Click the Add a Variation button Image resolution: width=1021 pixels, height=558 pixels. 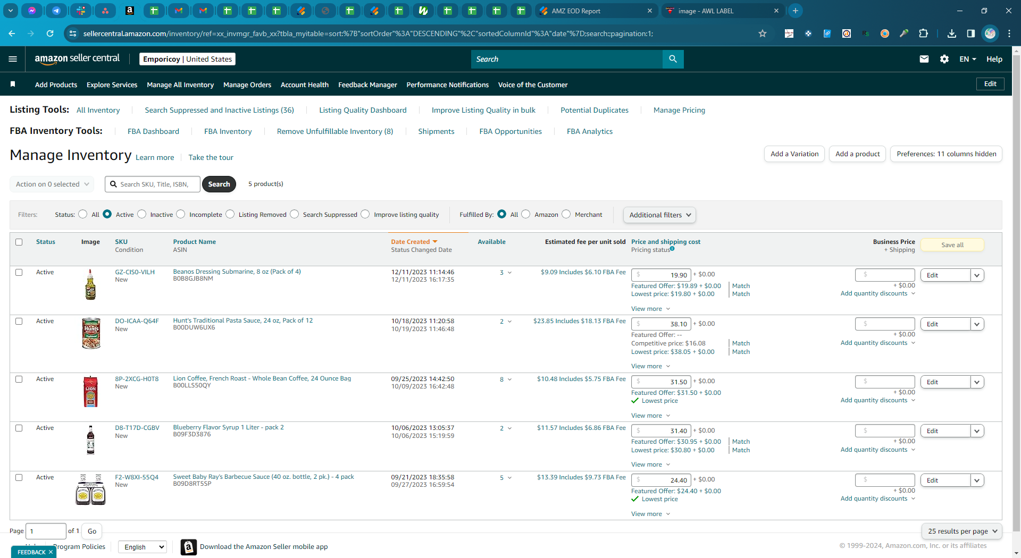tap(794, 154)
